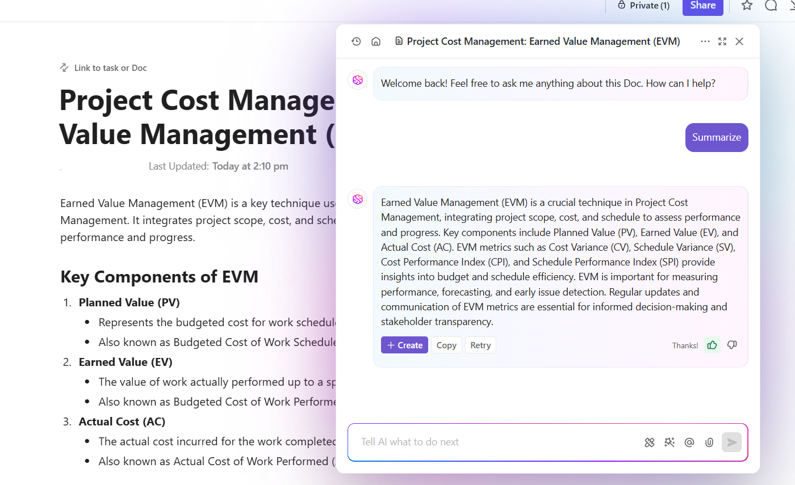Click the magic sparkle enhance icon

pos(670,442)
